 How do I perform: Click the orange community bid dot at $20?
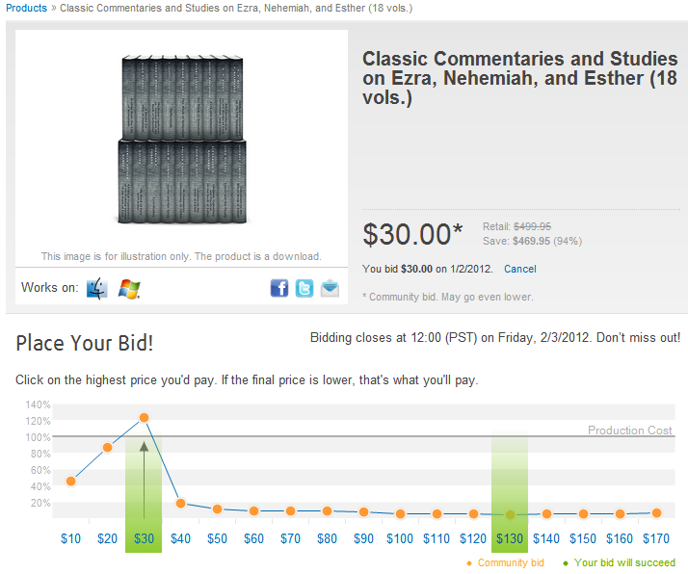108,448
